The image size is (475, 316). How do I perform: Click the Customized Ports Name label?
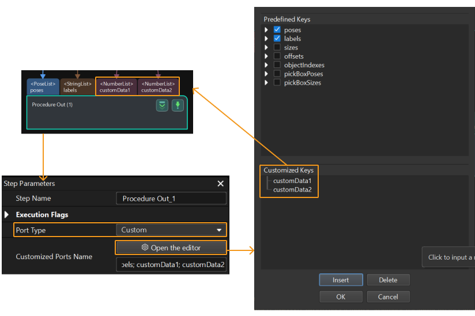coord(54,257)
